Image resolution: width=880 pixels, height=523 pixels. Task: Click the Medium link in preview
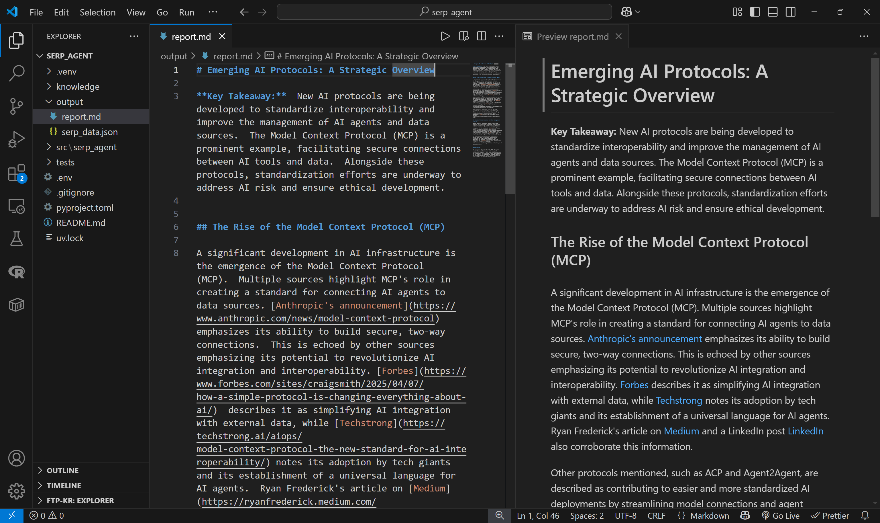point(681,431)
